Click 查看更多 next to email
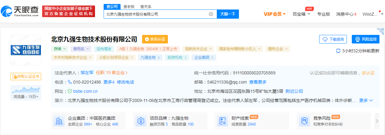The image size is (385, 135). click(258, 82)
